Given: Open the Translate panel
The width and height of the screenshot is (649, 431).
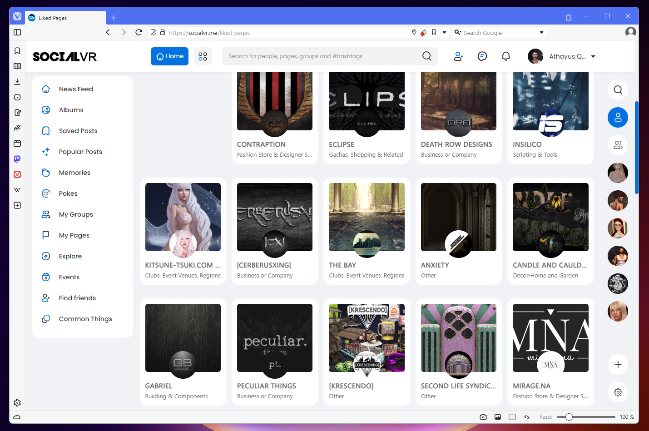Looking at the screenshot, I should [17, 128].
